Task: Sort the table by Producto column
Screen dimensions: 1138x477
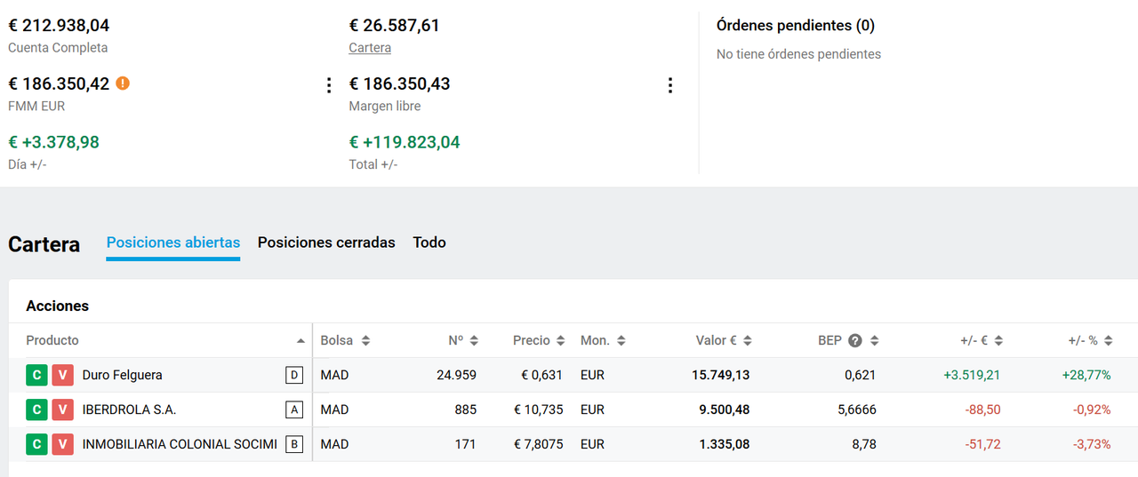Action: coord(300,340)
